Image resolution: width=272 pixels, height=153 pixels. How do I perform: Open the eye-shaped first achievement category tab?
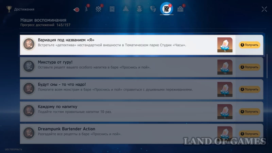tap(76, 10)
